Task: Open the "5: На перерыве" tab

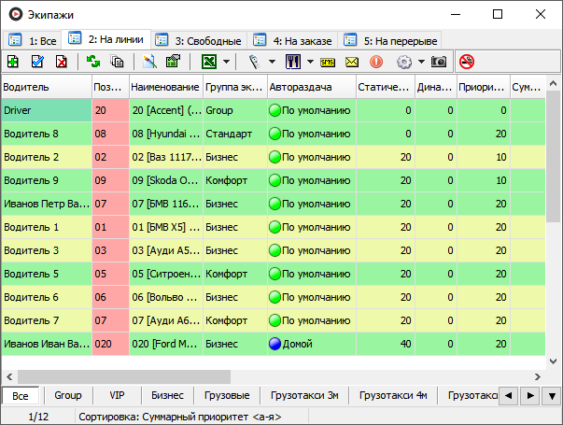Action: click(391, 40)
